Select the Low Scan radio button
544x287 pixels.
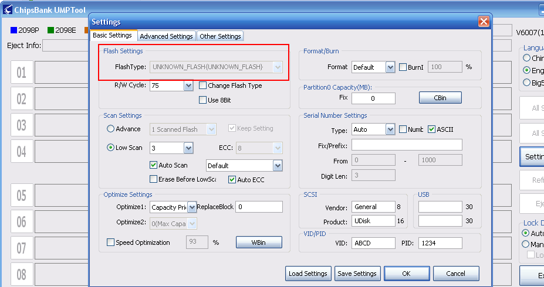pos(110,148)
